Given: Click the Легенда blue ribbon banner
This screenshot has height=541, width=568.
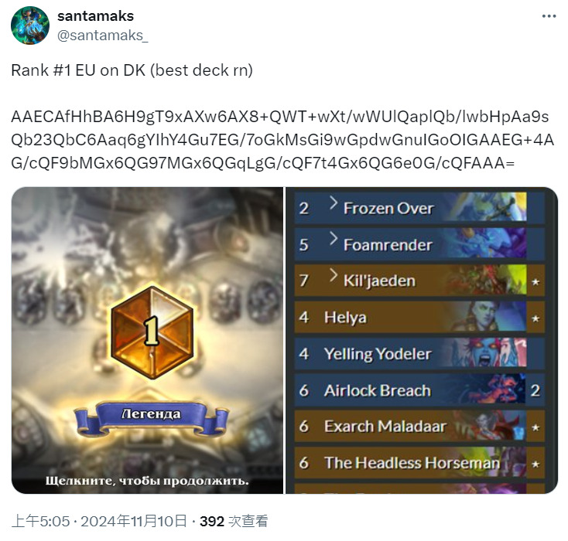Looking at the screenshot, I should tap(152, 418).
